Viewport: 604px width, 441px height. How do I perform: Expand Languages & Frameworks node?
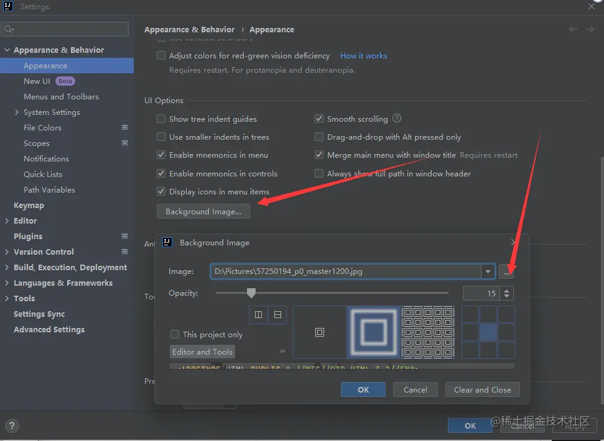click(x=7, y=283)
